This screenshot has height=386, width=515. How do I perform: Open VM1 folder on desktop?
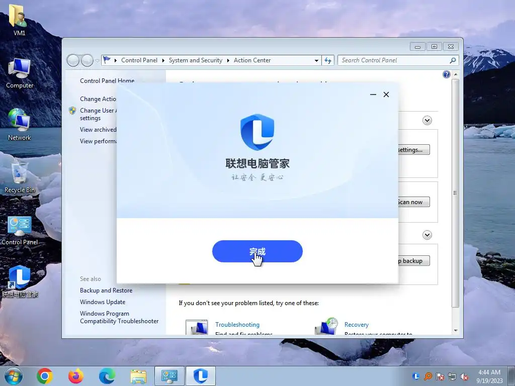(x=19, y=20)
